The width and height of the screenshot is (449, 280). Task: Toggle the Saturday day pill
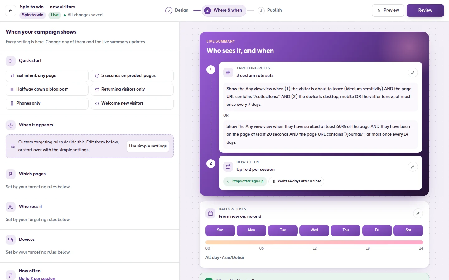[x=408, y=230]
